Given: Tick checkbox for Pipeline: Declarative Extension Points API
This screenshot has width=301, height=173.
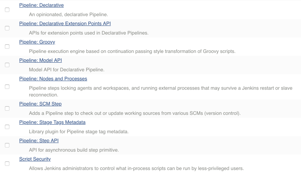Looking at the screenshot, I should (x=7, y=28).
